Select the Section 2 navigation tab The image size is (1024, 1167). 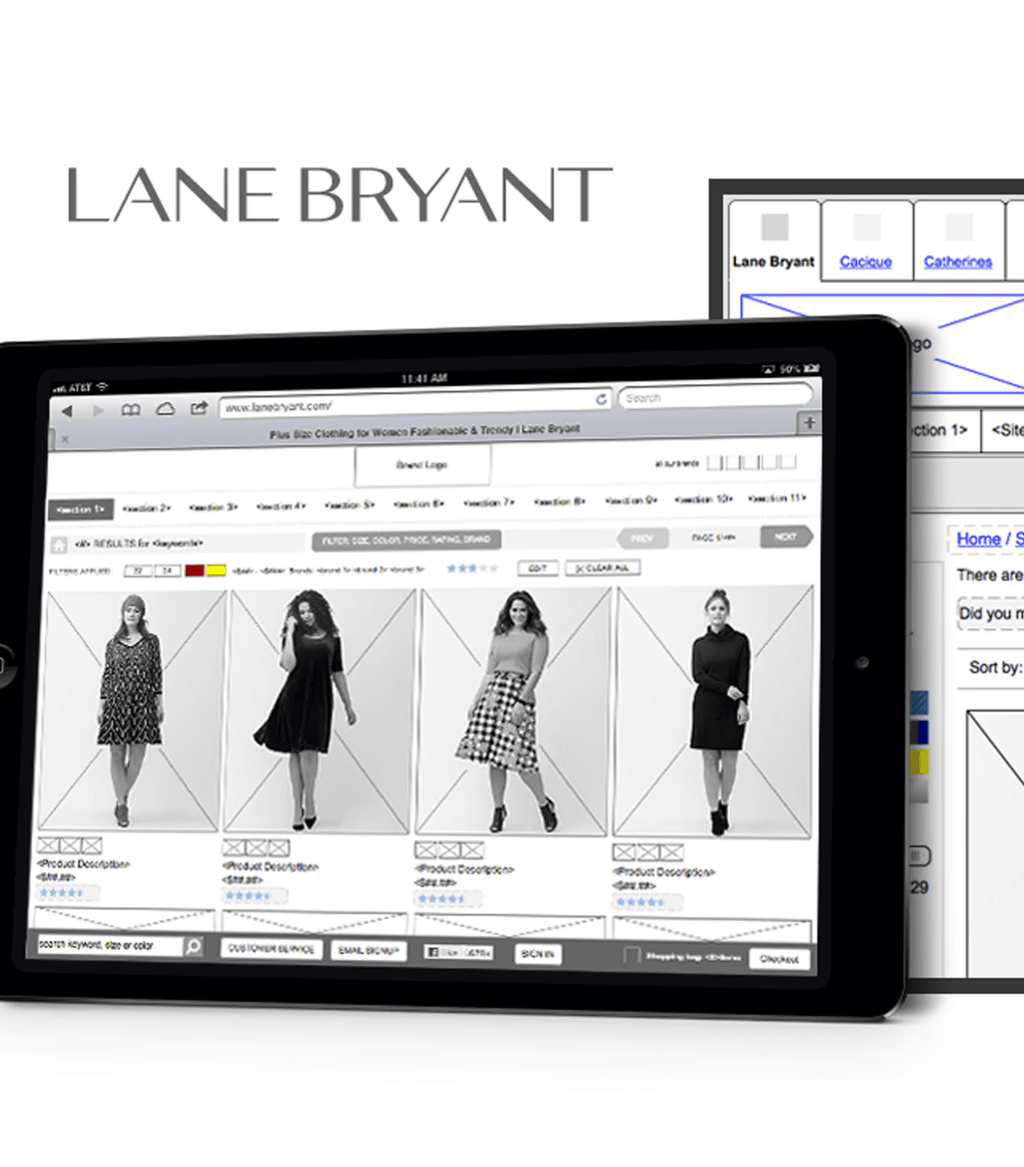(147, 508)
